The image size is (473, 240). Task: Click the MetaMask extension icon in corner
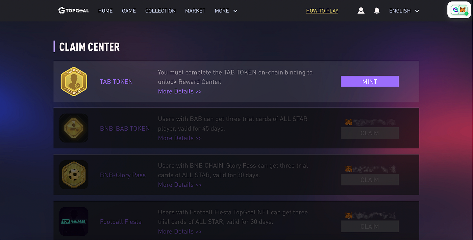coord(463,10)
